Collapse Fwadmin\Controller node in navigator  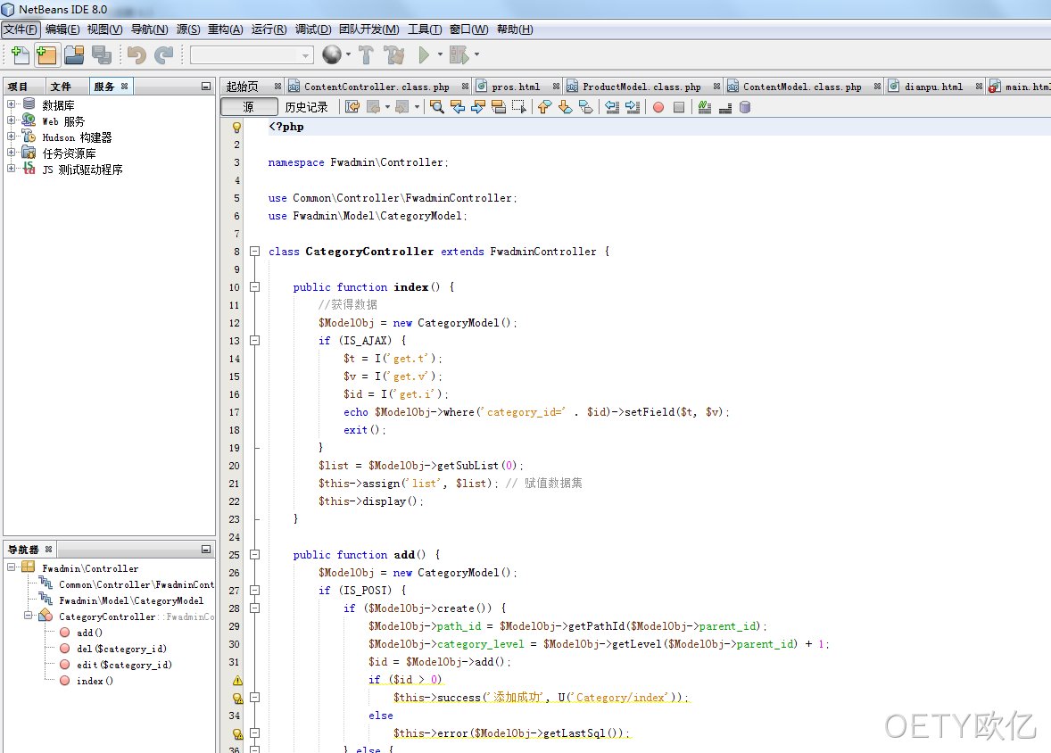coord(12,567)
